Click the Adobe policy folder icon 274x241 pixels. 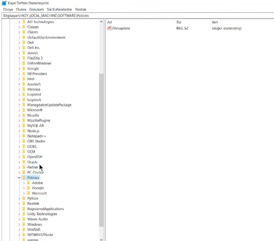(28, 183)
